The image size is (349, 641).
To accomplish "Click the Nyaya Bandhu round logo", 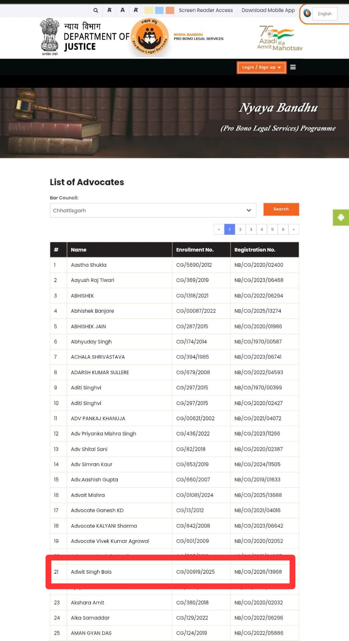I will point(150,38).
